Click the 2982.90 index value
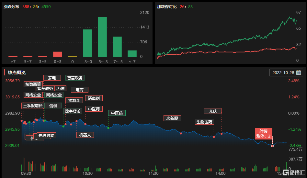The height and width of the screenshot is (178, 307). tap(13, 113)
